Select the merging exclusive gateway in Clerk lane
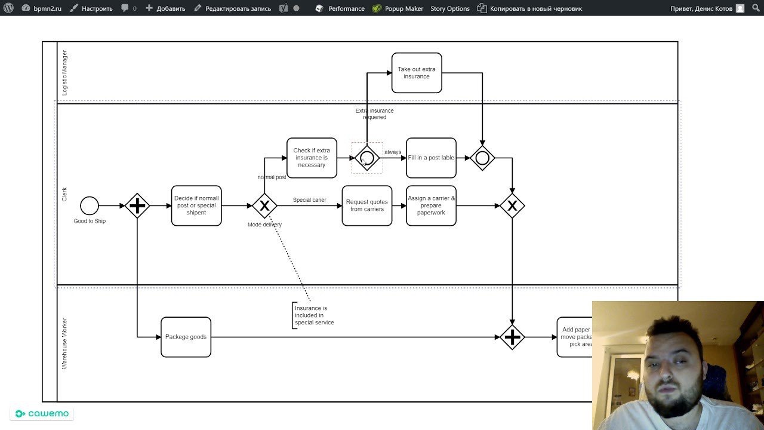This screenshot has width=764, height=430. point(512,205)
